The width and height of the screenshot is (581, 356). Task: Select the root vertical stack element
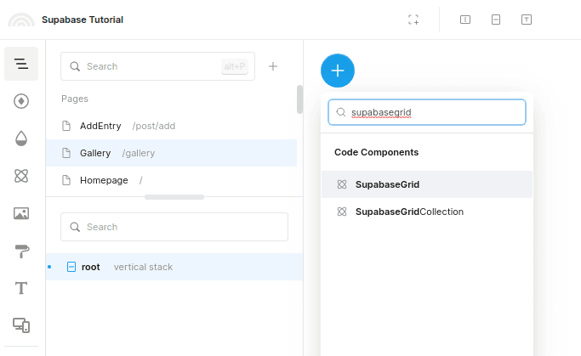tap(174, 267)
